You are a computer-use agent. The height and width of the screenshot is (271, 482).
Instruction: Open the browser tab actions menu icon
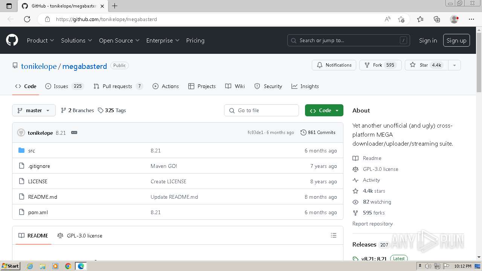[x=9, y=6]
